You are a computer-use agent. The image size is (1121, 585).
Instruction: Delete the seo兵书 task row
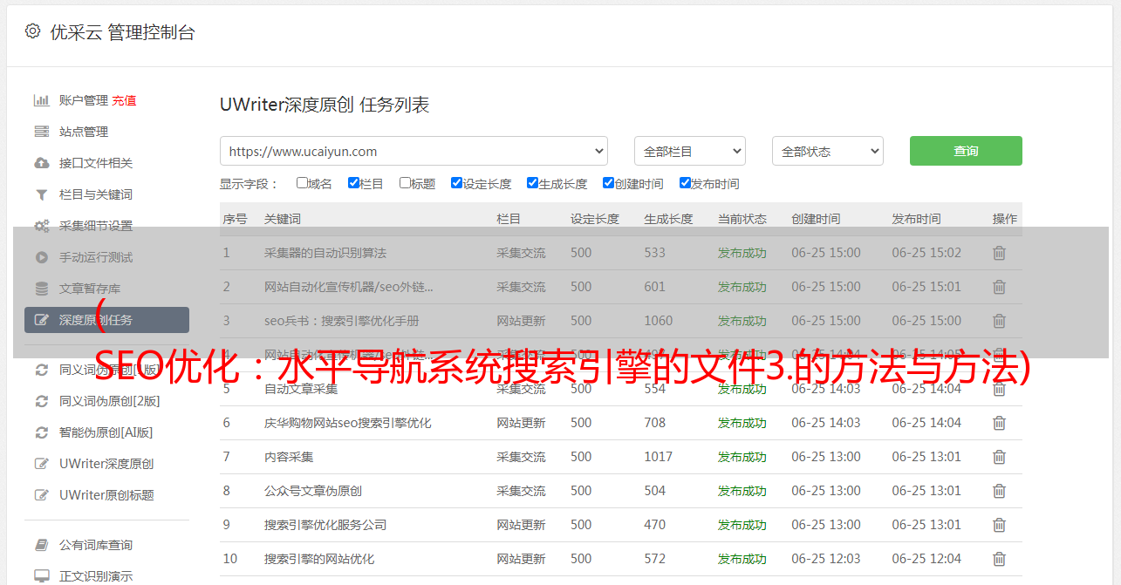click(999, 321)
